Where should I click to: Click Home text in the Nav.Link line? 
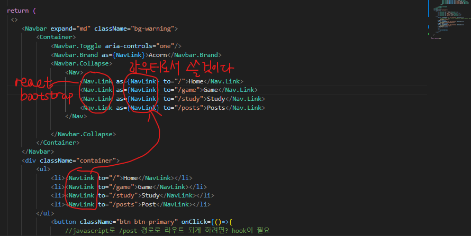point(196,81)
